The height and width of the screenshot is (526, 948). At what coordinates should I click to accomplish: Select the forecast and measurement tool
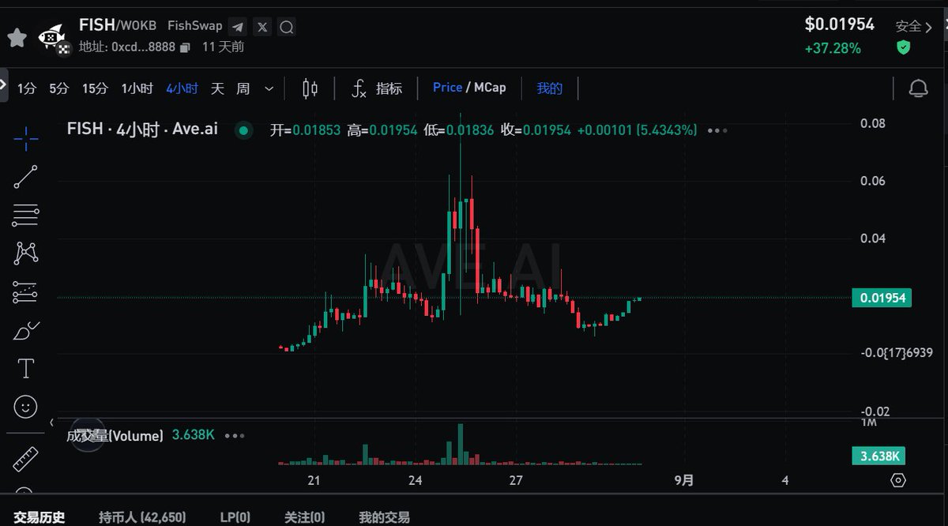tap(25, 292)
